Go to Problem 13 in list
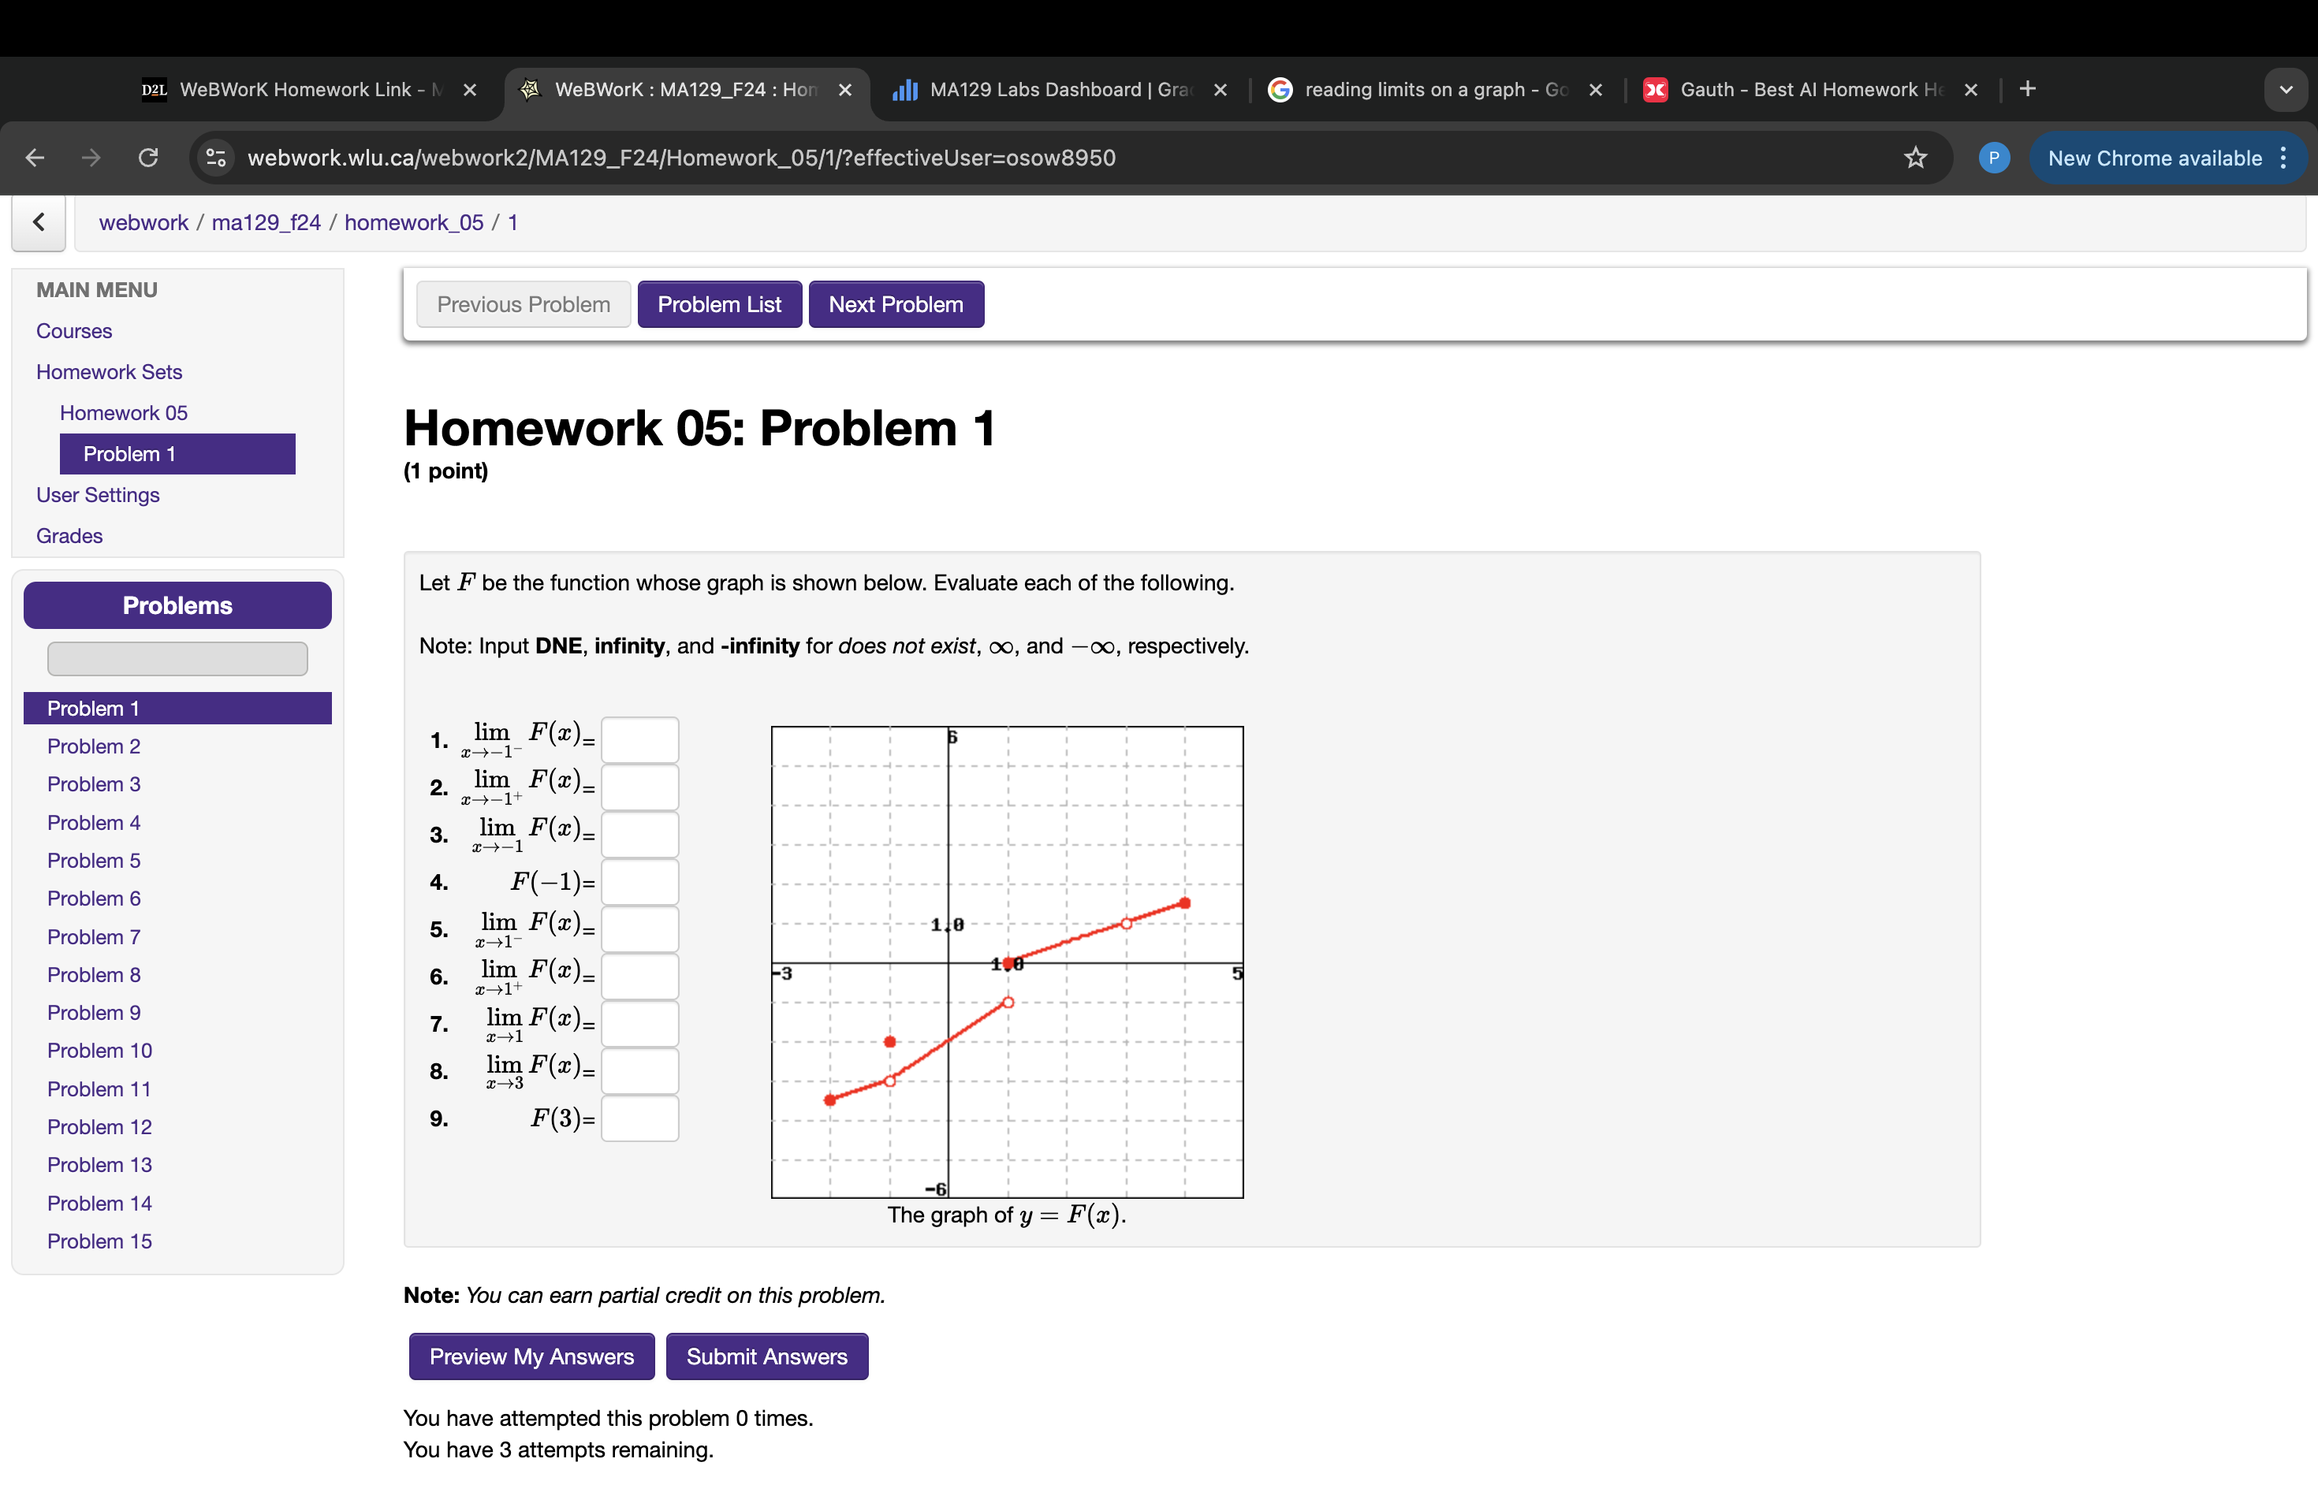Viewport: 2318px width, 1507px height. click(x=99, y=1164)
